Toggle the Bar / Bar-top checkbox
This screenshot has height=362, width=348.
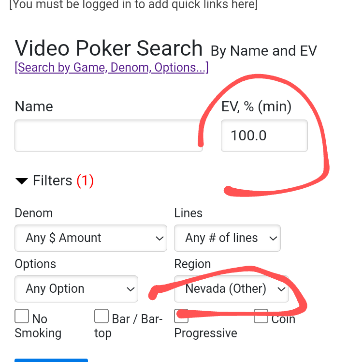point(101,317)
